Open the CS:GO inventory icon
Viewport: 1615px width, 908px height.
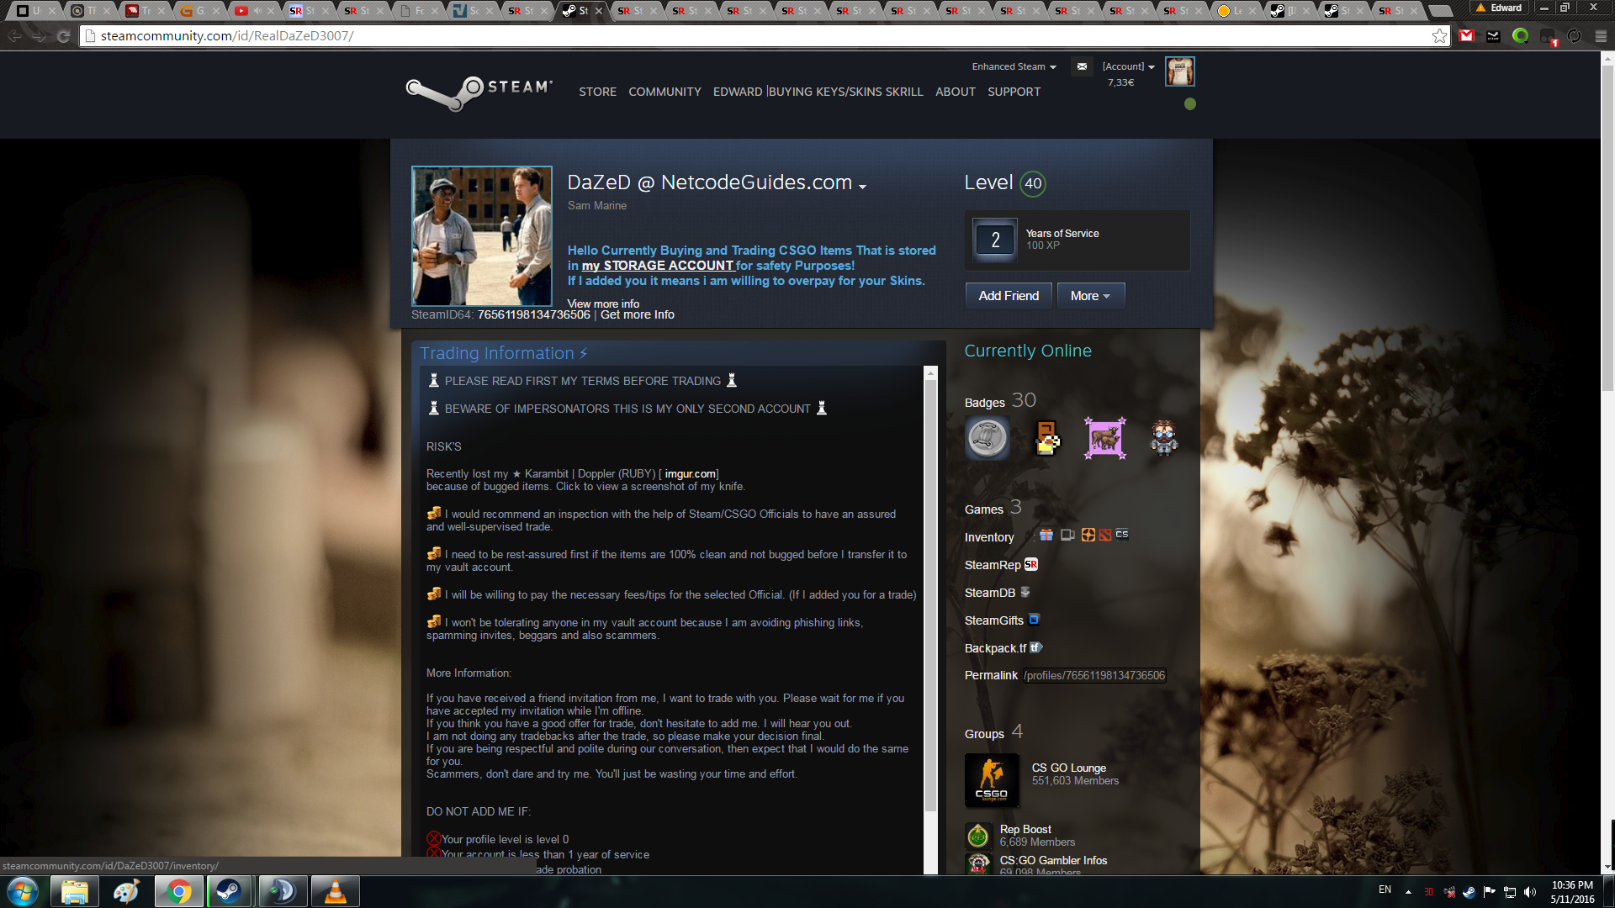tap(1122, 535)
